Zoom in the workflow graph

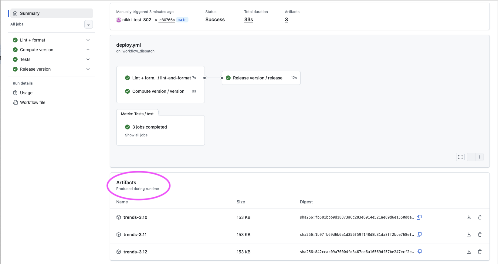tap(479, 157)
